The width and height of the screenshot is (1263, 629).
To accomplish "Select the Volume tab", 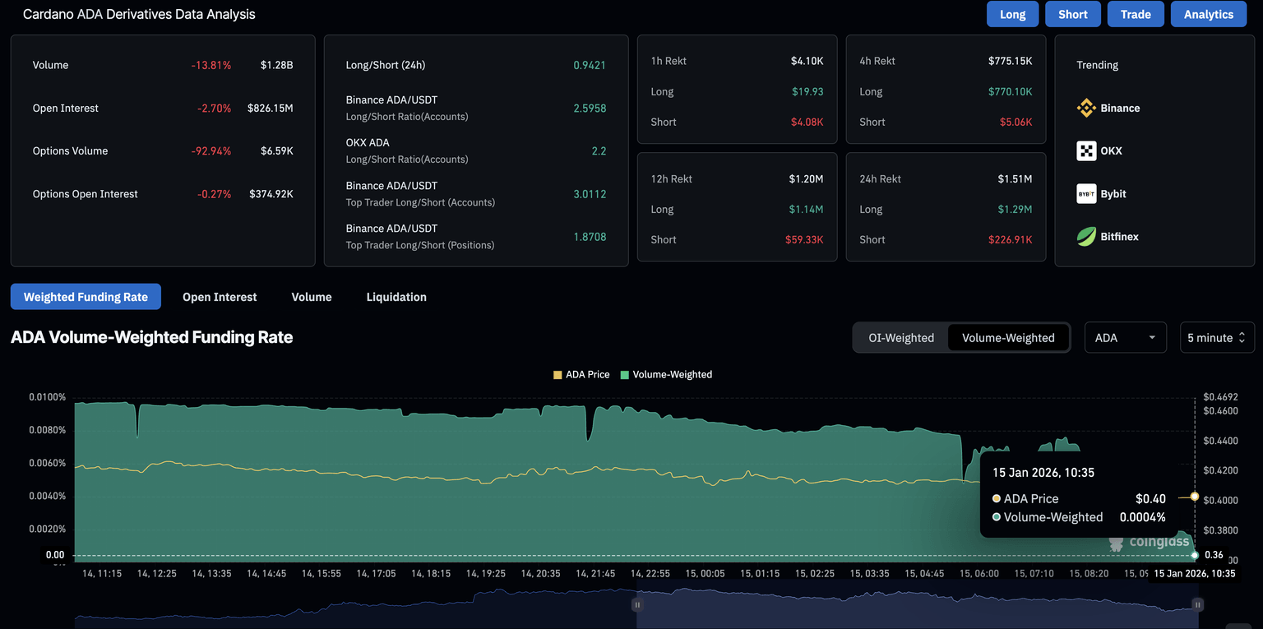I will pos(312,297).
